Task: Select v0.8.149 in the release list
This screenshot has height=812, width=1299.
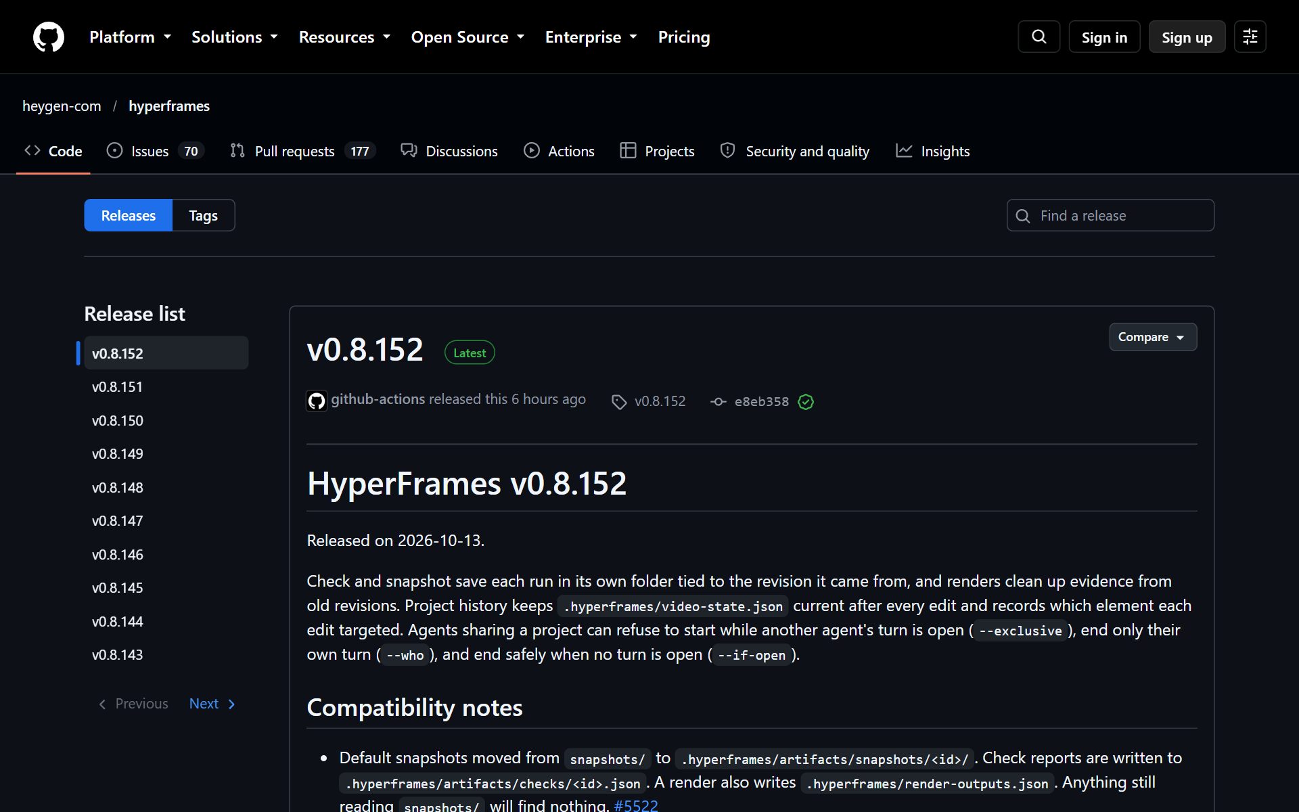Action: click(x=166, y=453)
